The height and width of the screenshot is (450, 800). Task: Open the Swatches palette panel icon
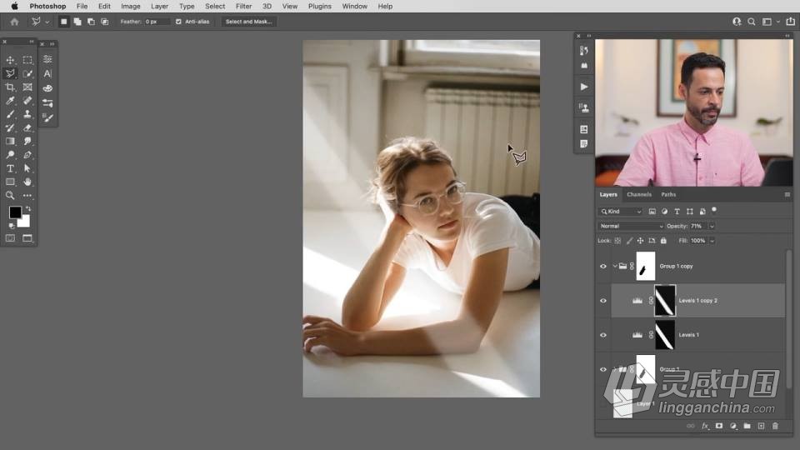pos(47,88)
